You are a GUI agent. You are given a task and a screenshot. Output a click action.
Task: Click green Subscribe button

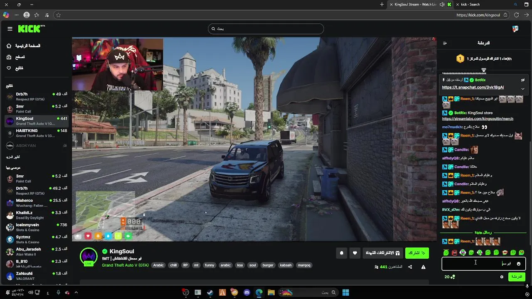tap(417, 253)
